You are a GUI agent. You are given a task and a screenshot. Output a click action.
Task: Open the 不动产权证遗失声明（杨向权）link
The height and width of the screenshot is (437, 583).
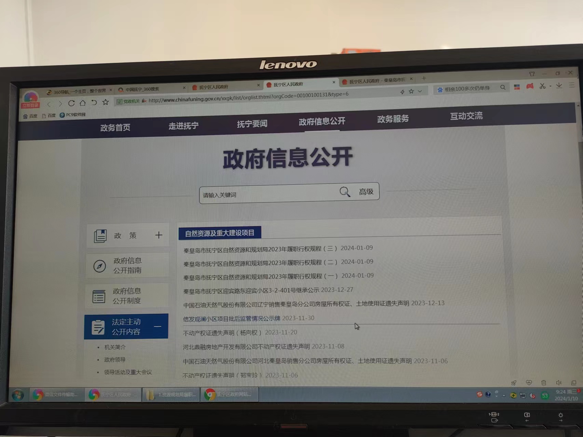click(222, 333)
